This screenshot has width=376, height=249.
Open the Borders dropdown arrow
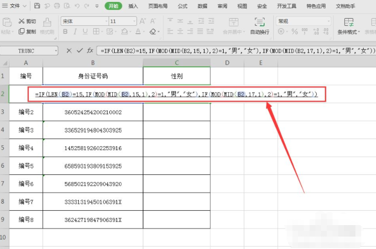click(102, 32)
